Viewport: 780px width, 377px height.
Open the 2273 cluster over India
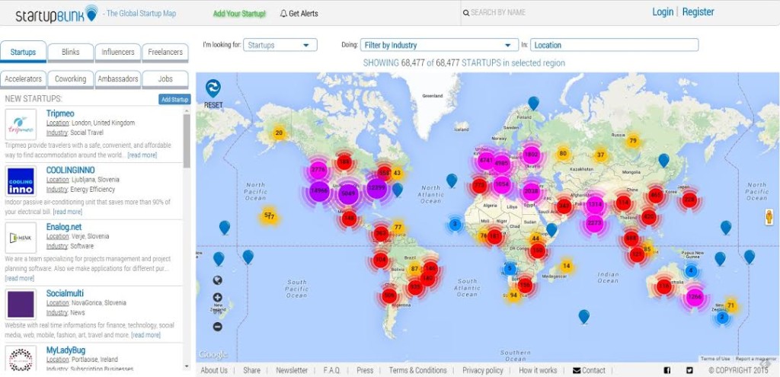(594, 223)
